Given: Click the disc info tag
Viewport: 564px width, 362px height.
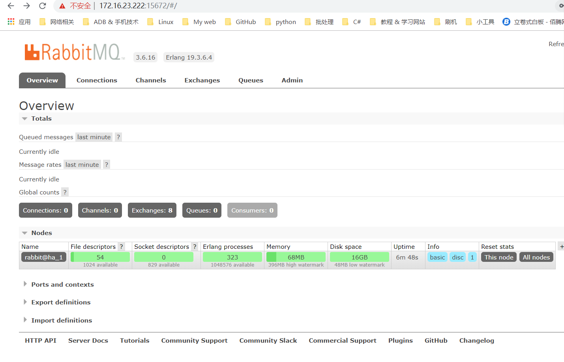Looking at the screenshot, I should click(458, 257).
